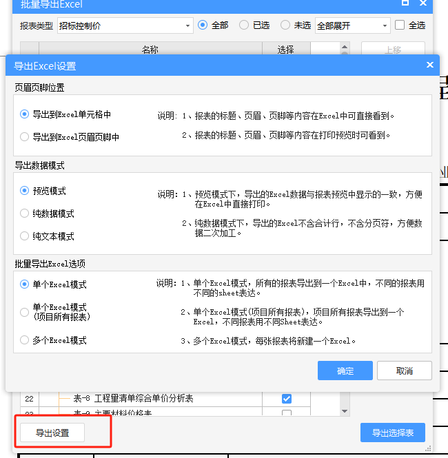
Task: Click the 名称 column header
Action: coord(150,49)
